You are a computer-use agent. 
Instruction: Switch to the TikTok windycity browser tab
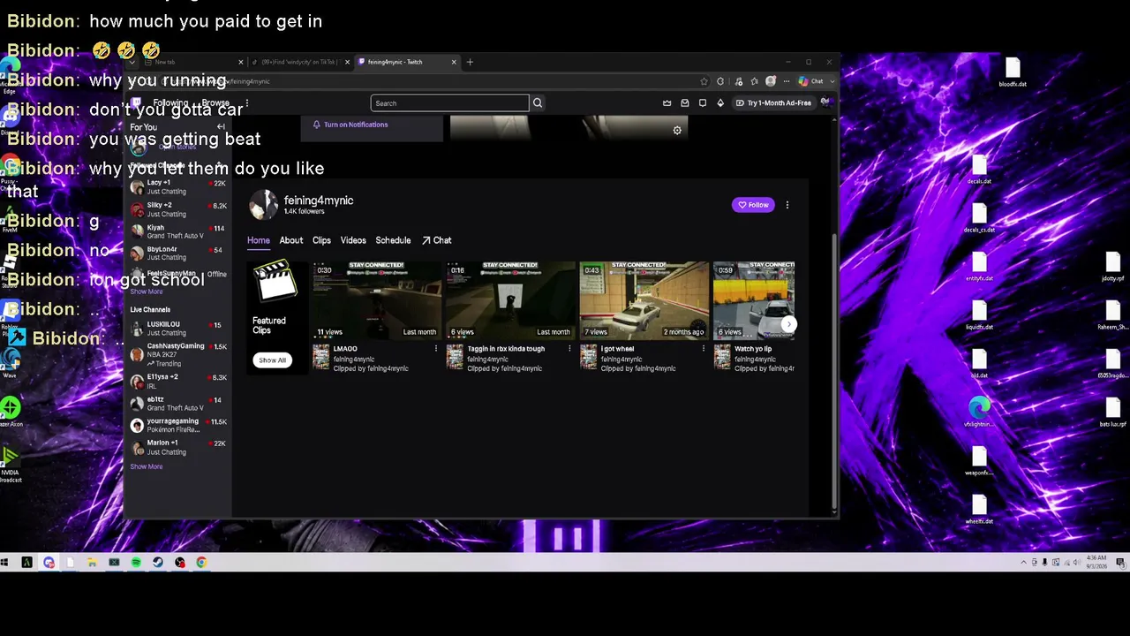[300, 62]
